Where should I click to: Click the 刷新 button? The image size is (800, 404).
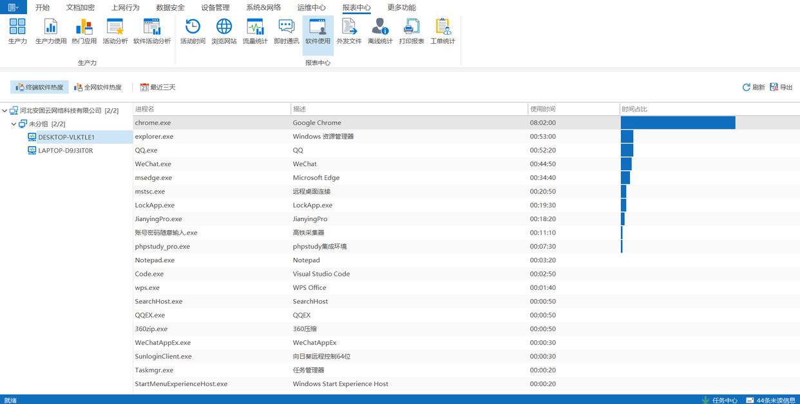(754, 87)
